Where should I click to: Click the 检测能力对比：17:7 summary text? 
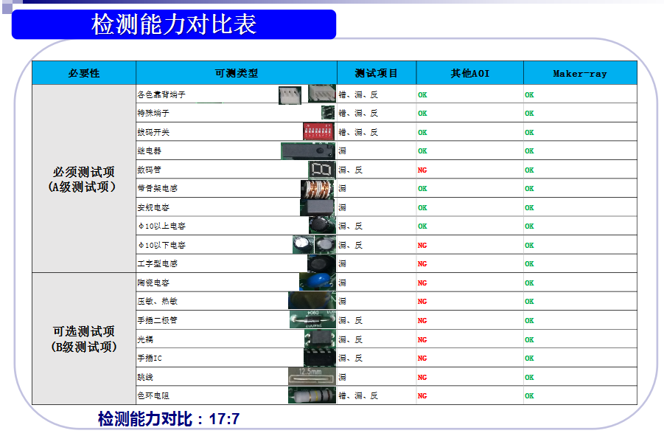[169, 420]
